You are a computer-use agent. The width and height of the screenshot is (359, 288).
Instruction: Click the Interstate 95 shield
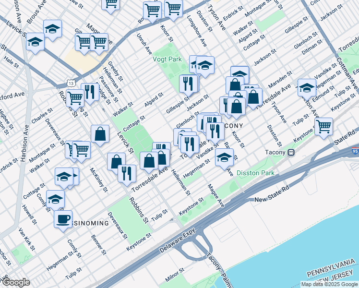tap(355, 151)
